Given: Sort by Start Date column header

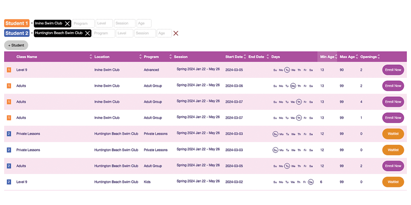Looking at the screenshot, I should point(234,57).
